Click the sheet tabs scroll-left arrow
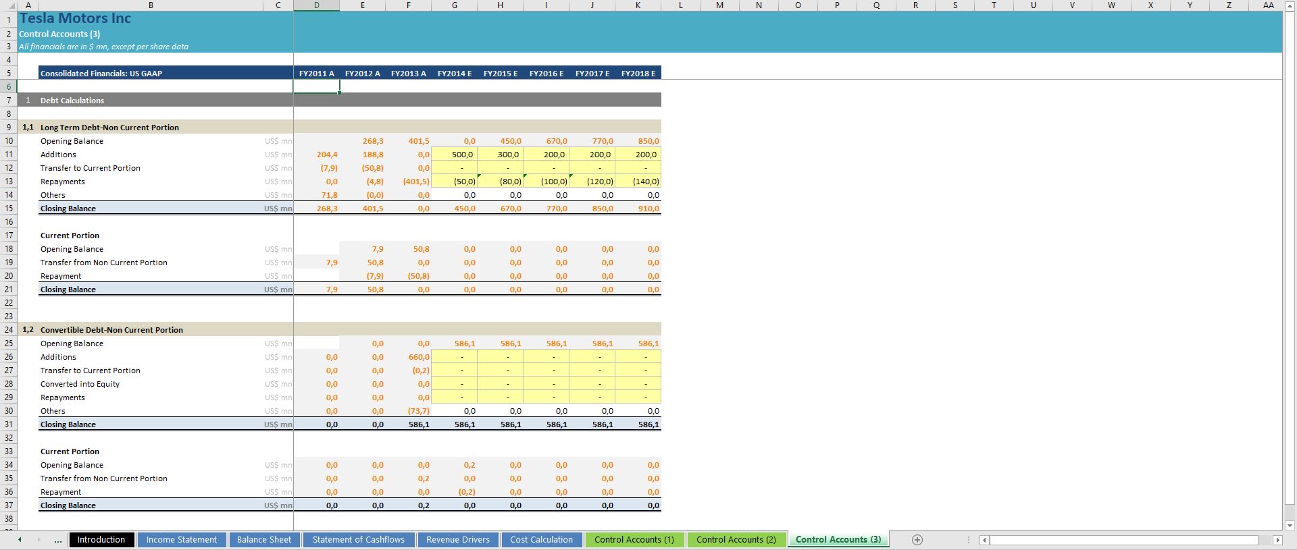Screen dimensions: 1297x550 click(20, 540)
